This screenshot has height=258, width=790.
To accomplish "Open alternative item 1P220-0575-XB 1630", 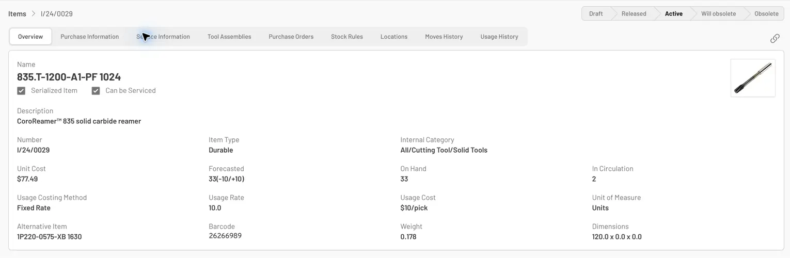I will point(50,237).
